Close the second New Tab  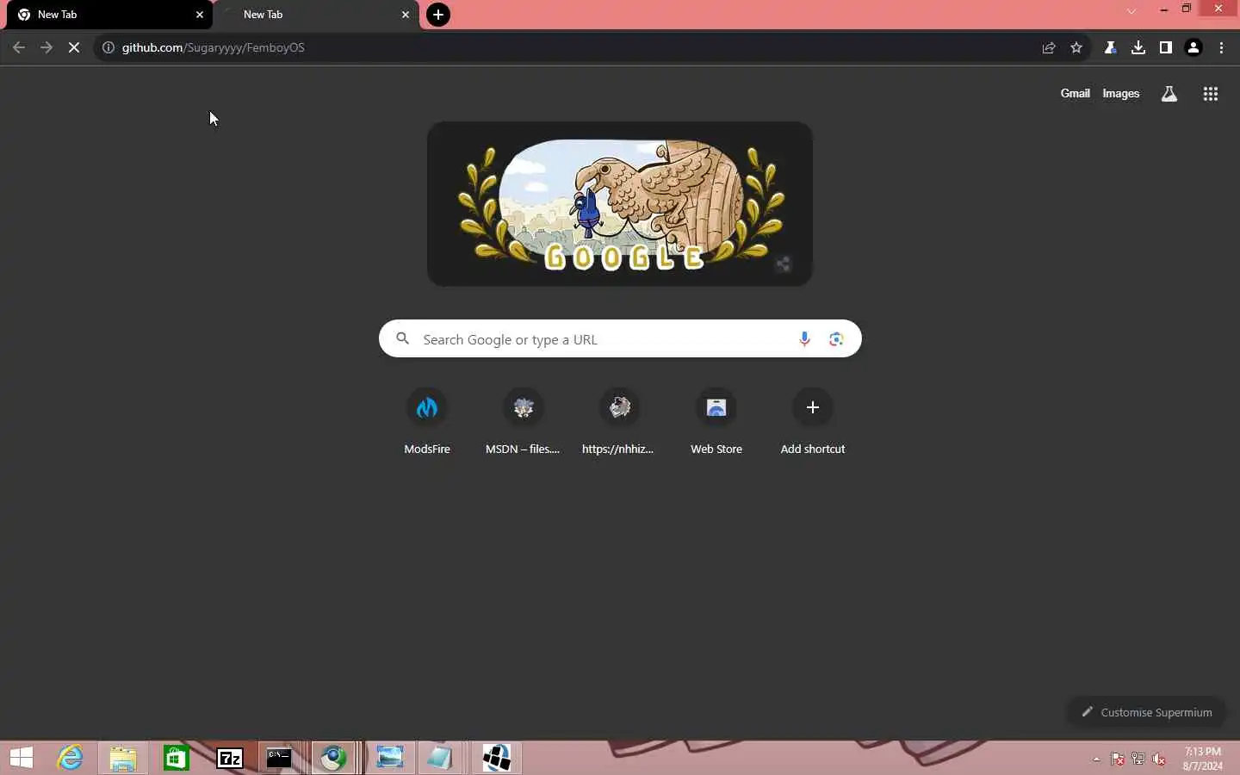coord(406,15)
